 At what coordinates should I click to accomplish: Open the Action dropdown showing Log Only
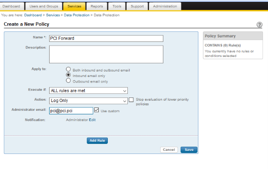click(x=88, y=101)
